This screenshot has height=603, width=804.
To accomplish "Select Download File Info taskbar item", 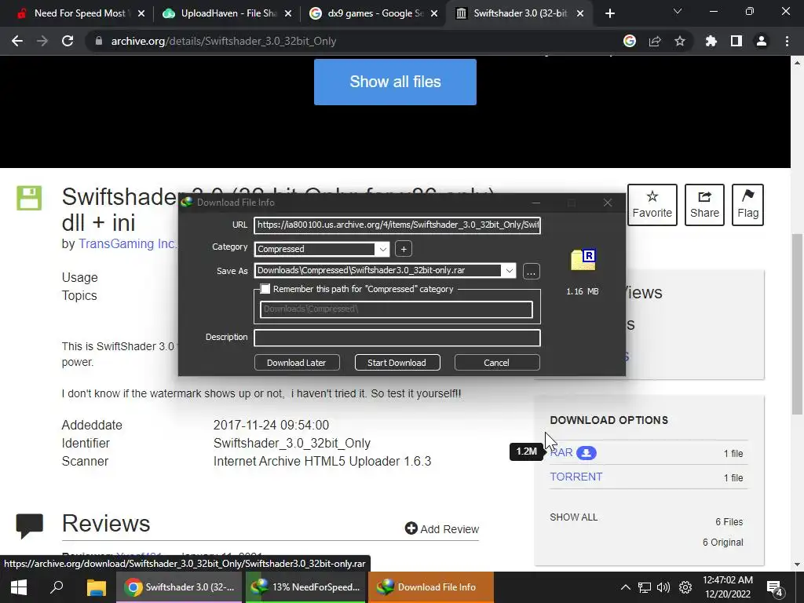I will coord(431,587).
